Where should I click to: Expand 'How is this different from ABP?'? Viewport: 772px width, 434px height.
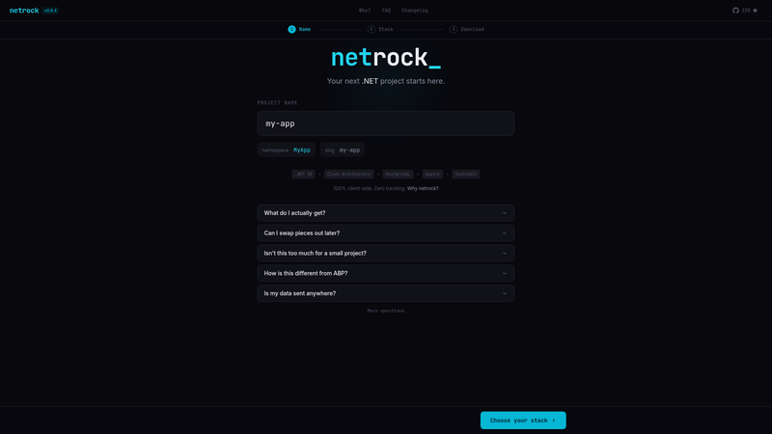[x=385, y=273]
